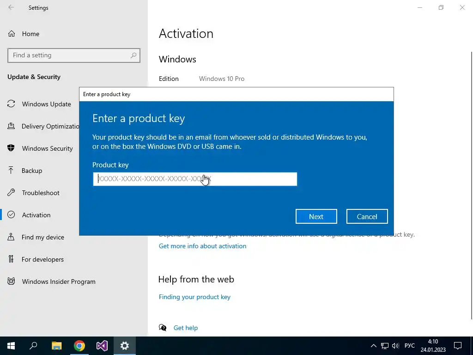
Task: Click the Settings window vertical scrollbar
Action: click(x=472, y=185)
